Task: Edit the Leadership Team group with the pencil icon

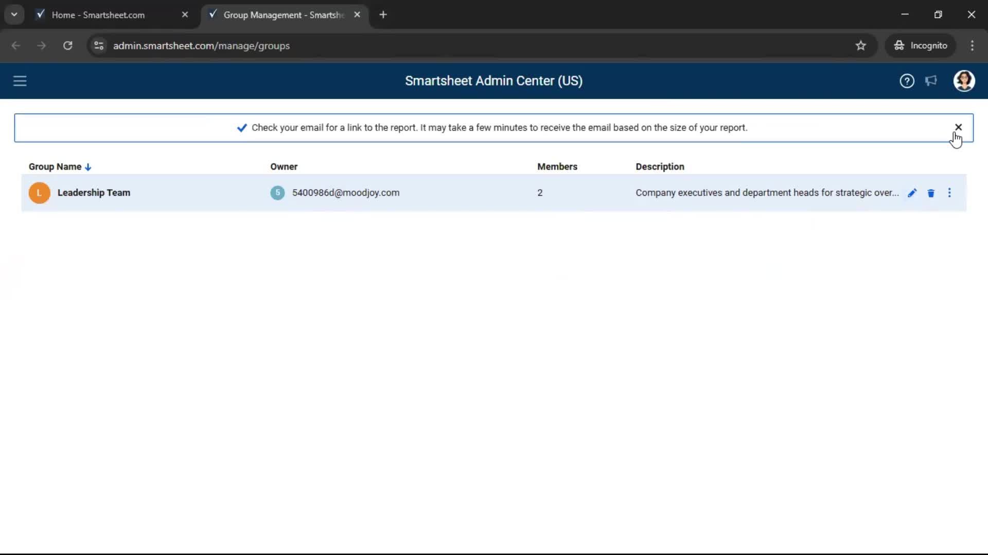Action: 912,193
